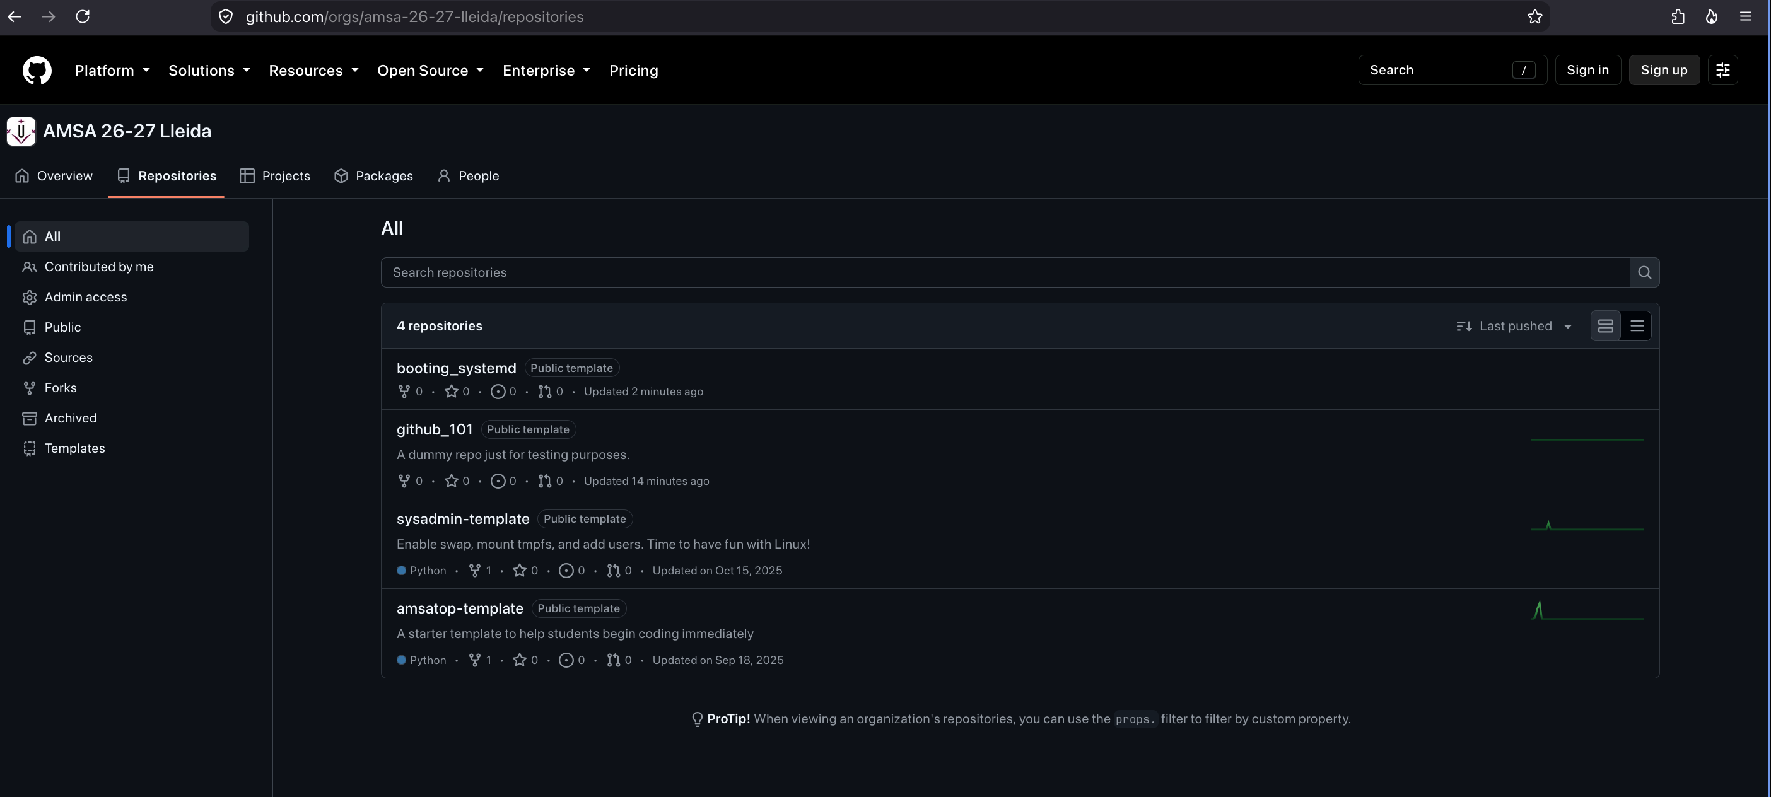Filter by Templates
Viewport: 1771px width, 797px height.
pos(131,448)
